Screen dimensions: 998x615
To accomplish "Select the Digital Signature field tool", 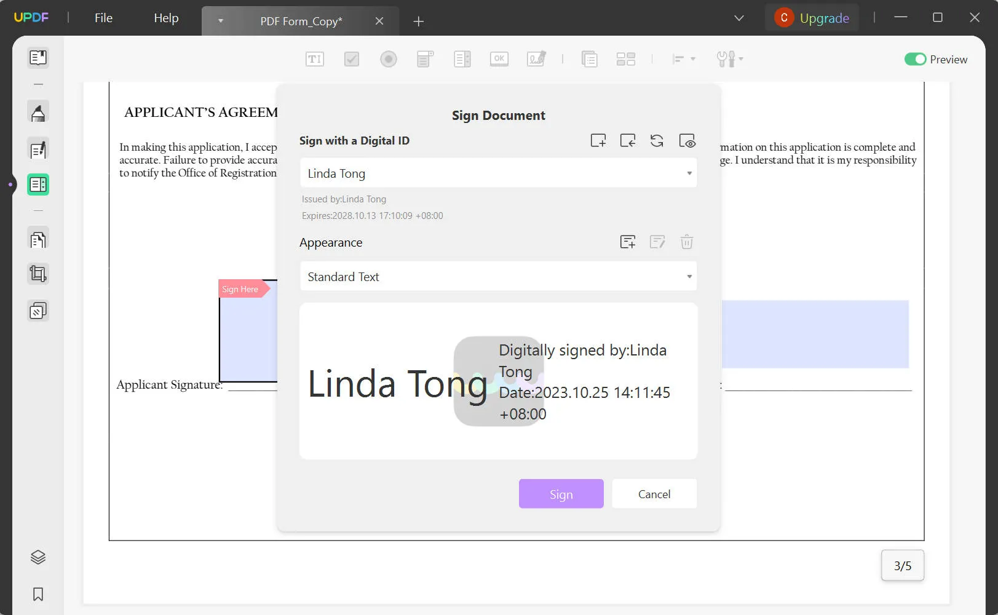I will point(536,58).
